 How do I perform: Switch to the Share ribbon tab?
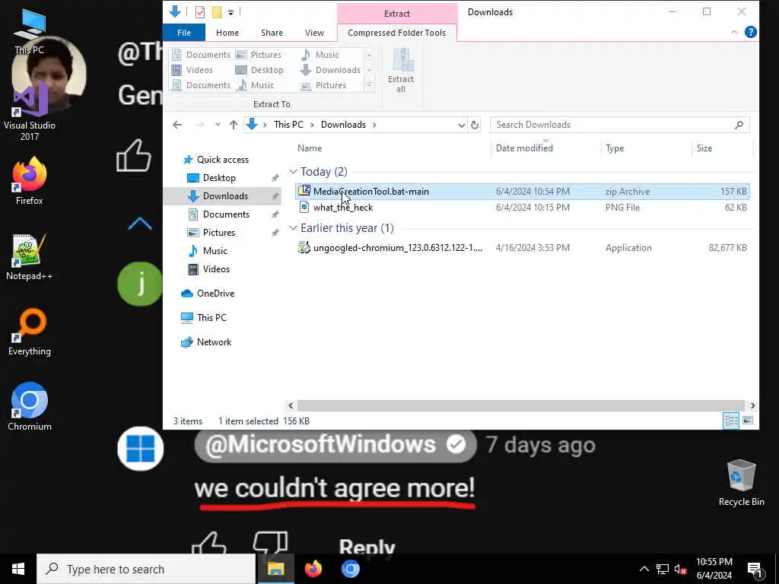tap(272, 33)
